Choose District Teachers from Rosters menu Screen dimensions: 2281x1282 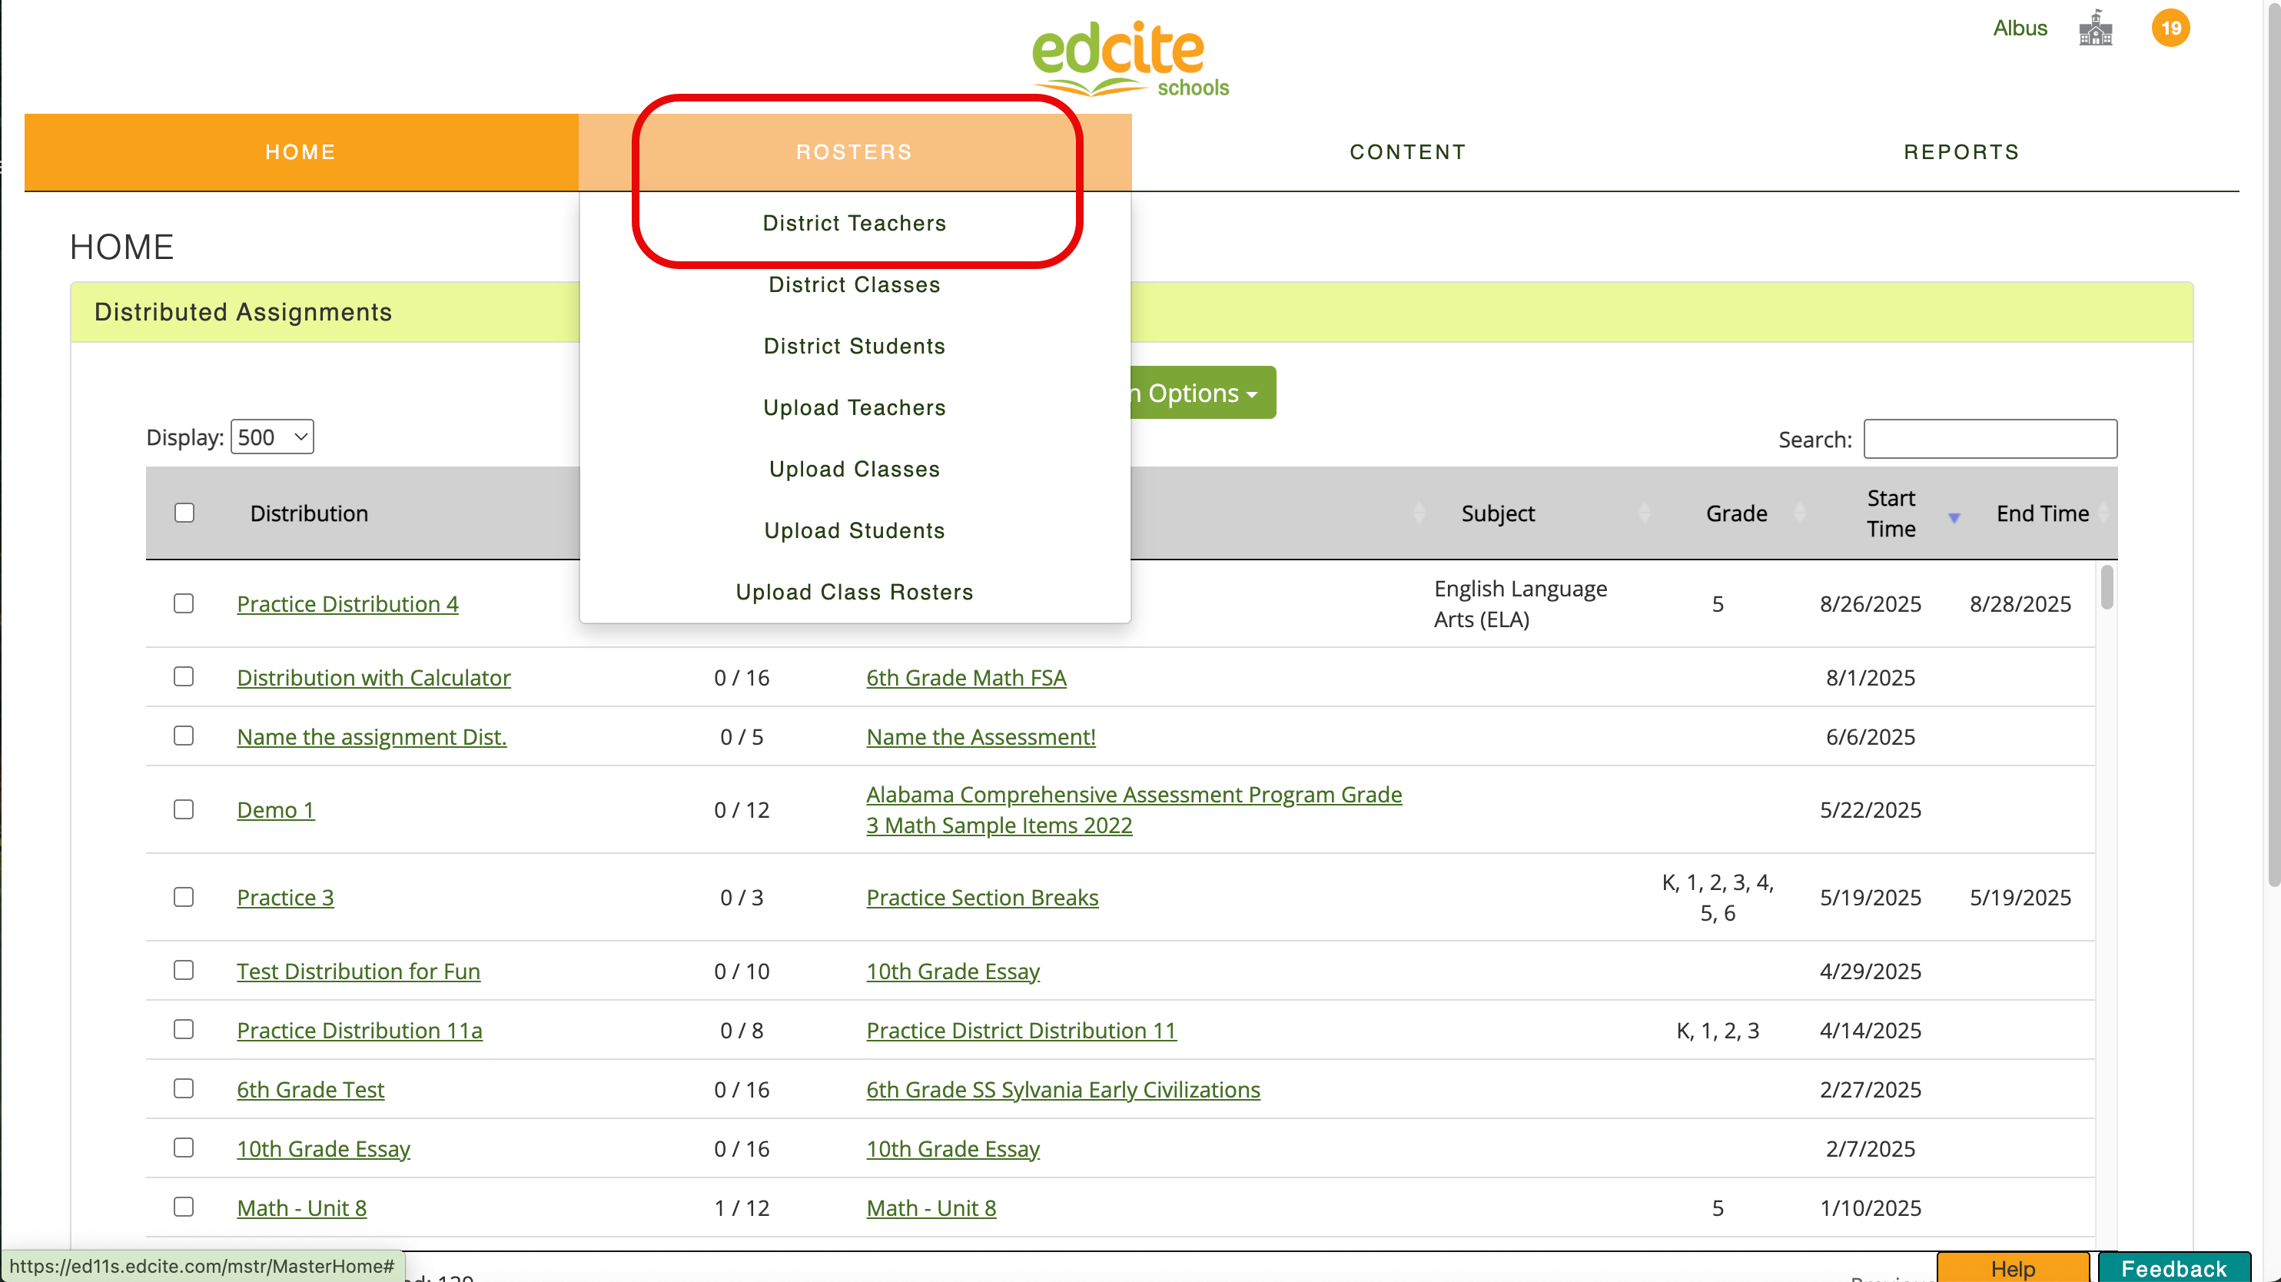pyautogui.click(x=855, y=223)
